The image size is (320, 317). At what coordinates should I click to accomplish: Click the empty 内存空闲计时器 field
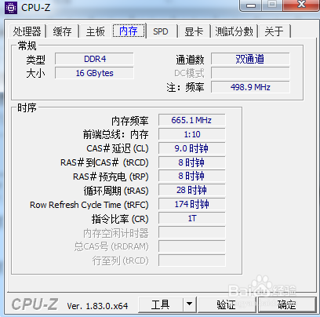(191, 232)
